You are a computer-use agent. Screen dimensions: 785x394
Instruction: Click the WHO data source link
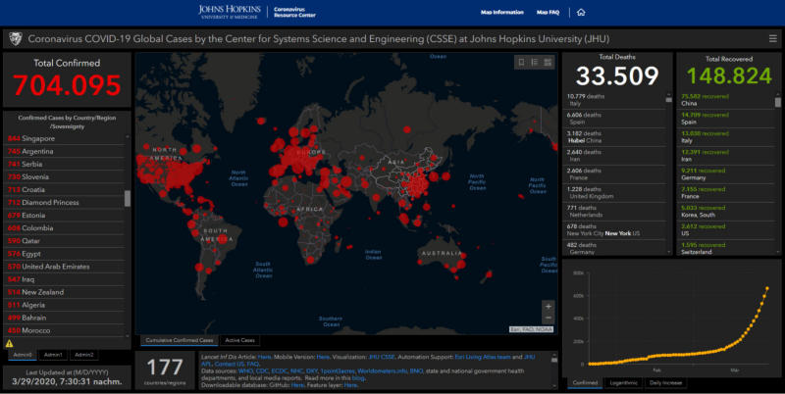[x=239, y=371]
